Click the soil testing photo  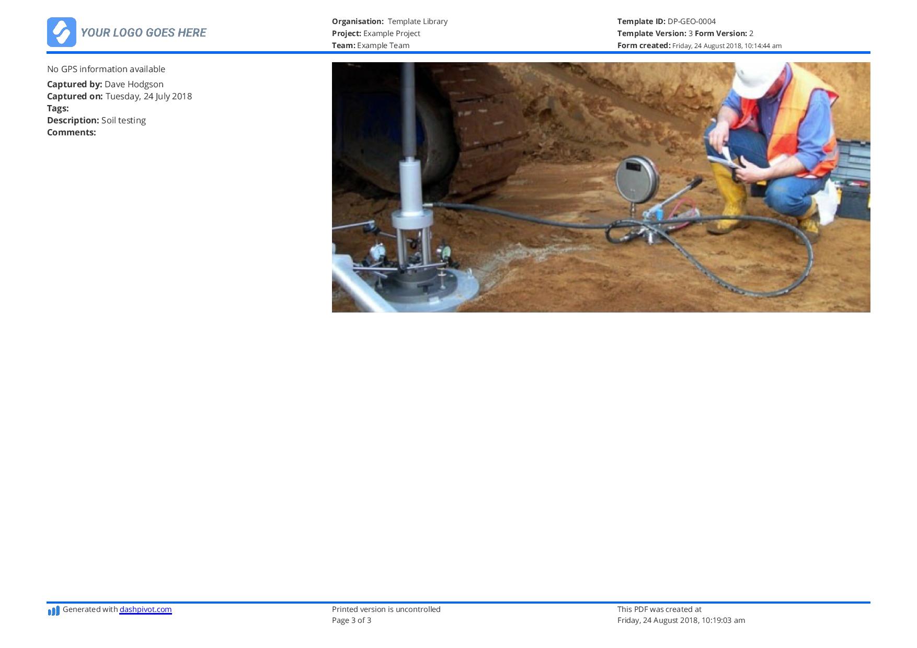click(601, 187)
